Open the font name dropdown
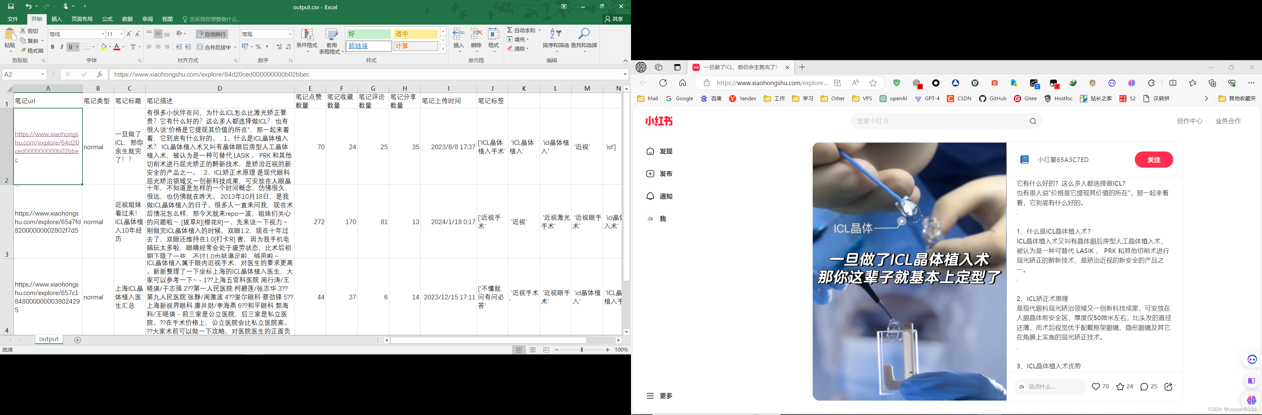Screen dimensions: 1262x415 [x=103, y=34]
